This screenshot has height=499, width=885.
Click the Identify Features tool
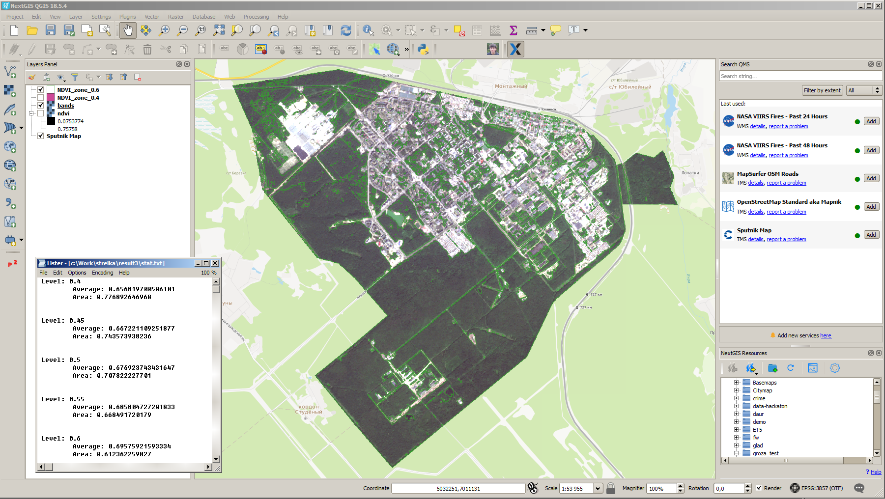coord(368,30)
